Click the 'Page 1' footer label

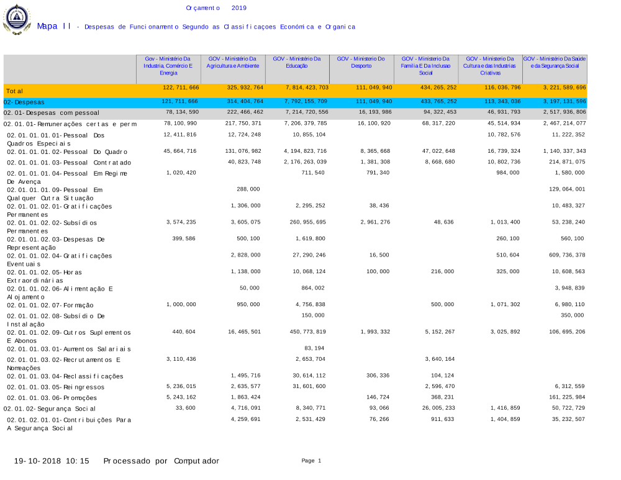[x=311, y=461]
